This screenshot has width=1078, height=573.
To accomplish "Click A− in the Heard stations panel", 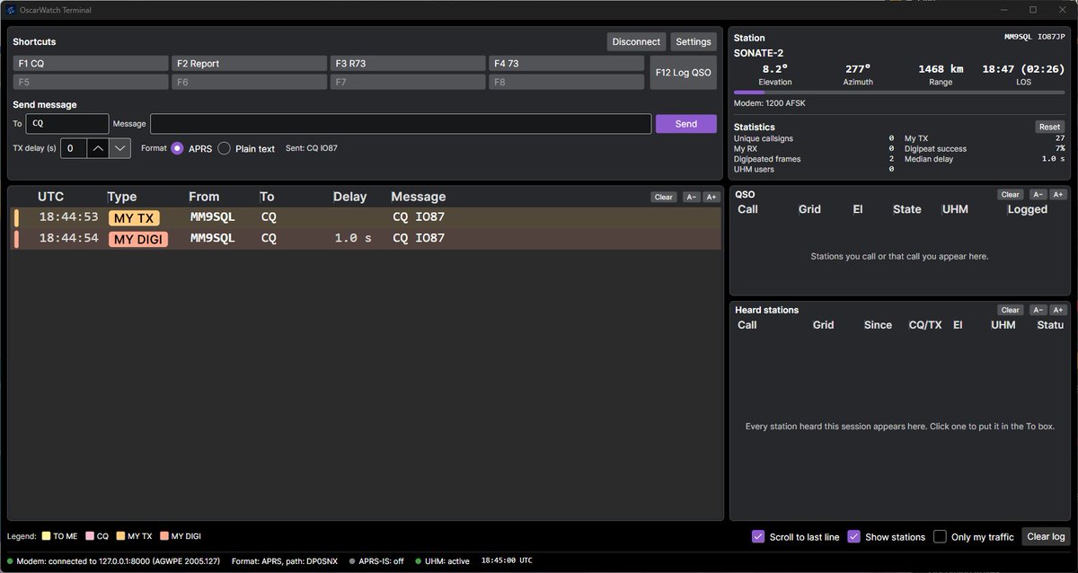I will pyautogui.click(x=1038, y=310).
